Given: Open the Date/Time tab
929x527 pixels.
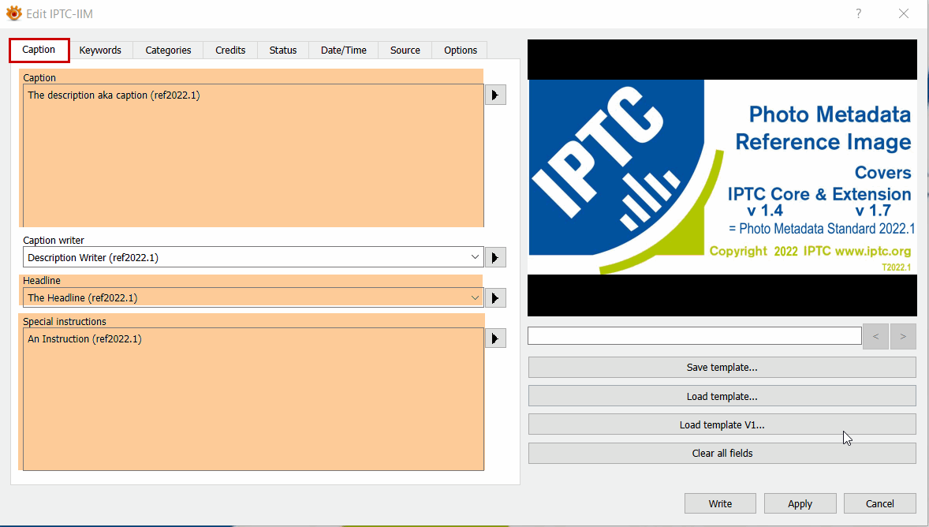Looking at the screenshot, I should click(x=344, y=50).
